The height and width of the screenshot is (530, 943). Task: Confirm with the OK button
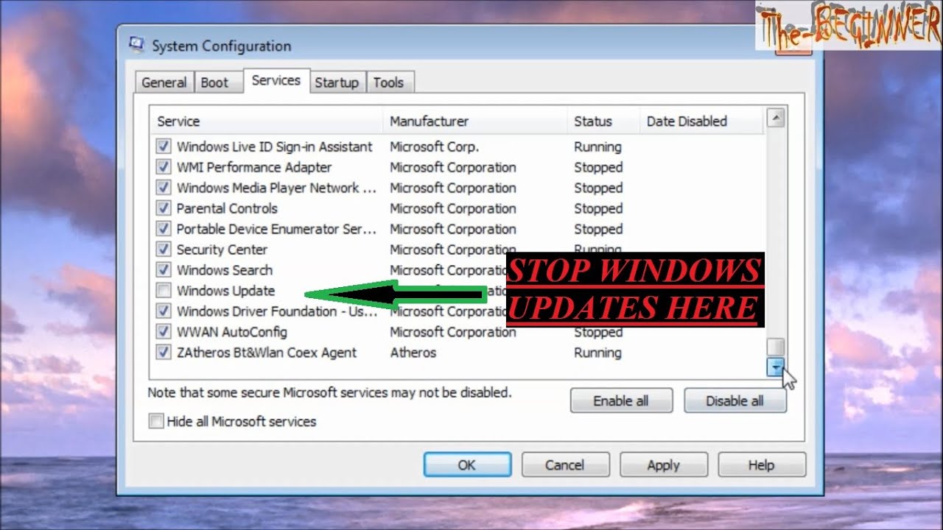point(467,464)
